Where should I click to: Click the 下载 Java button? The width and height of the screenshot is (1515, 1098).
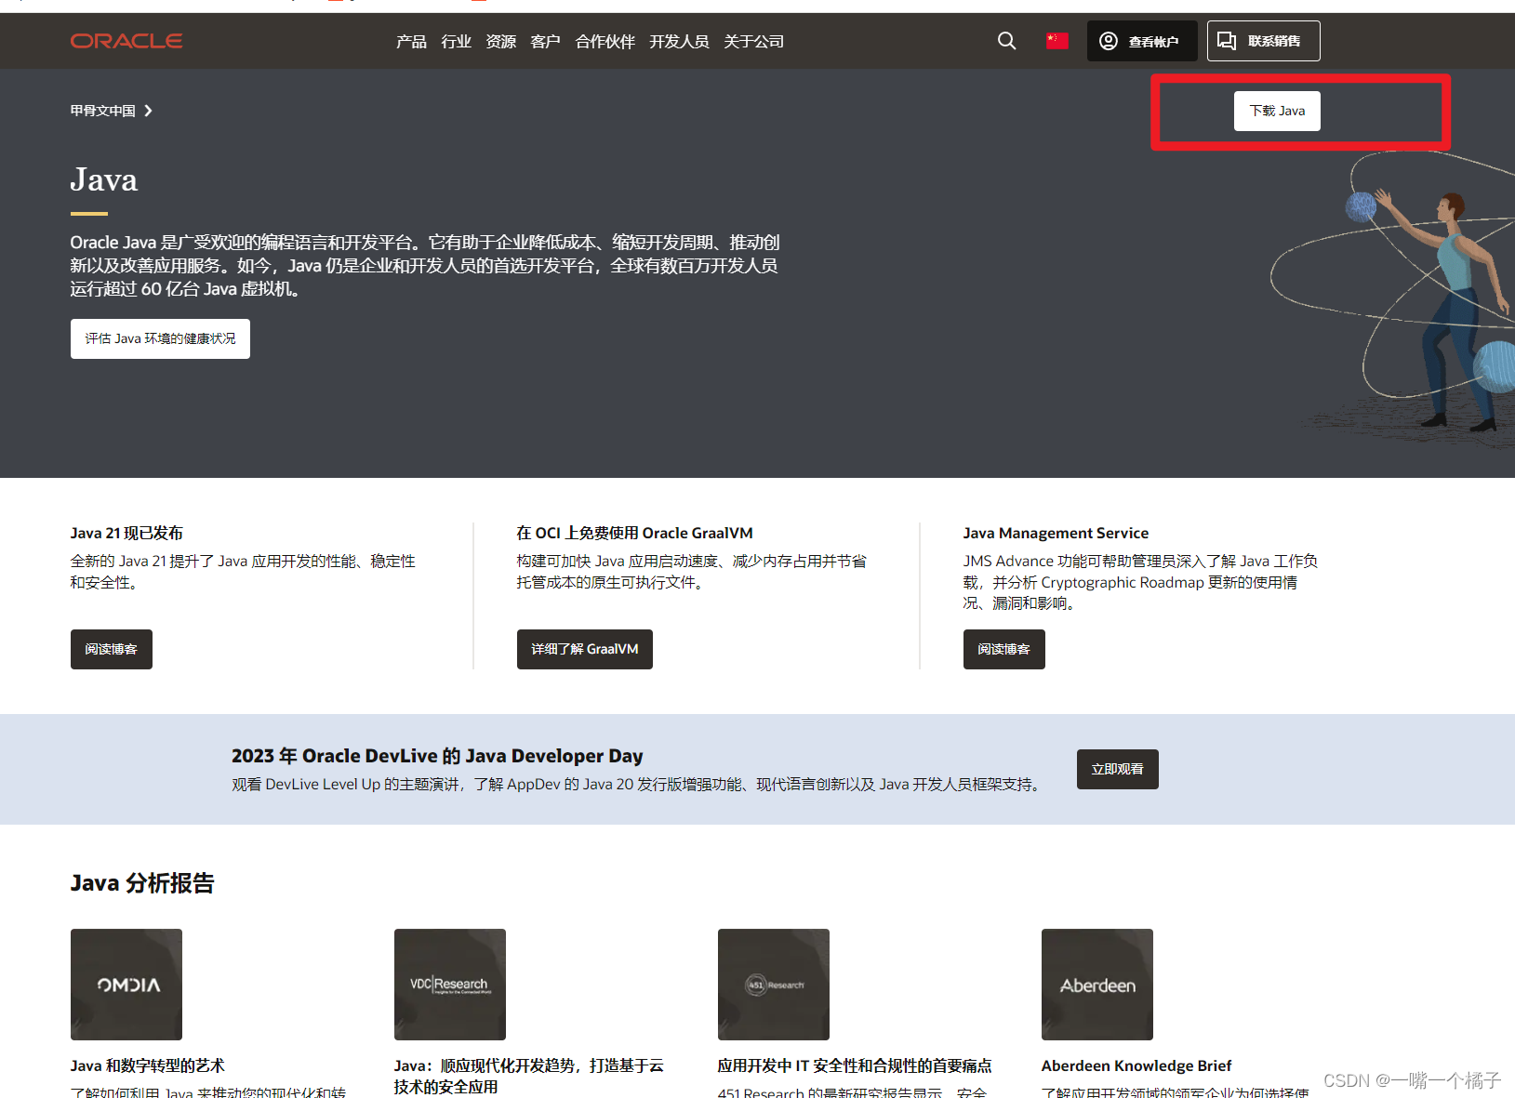[1276, 111]
